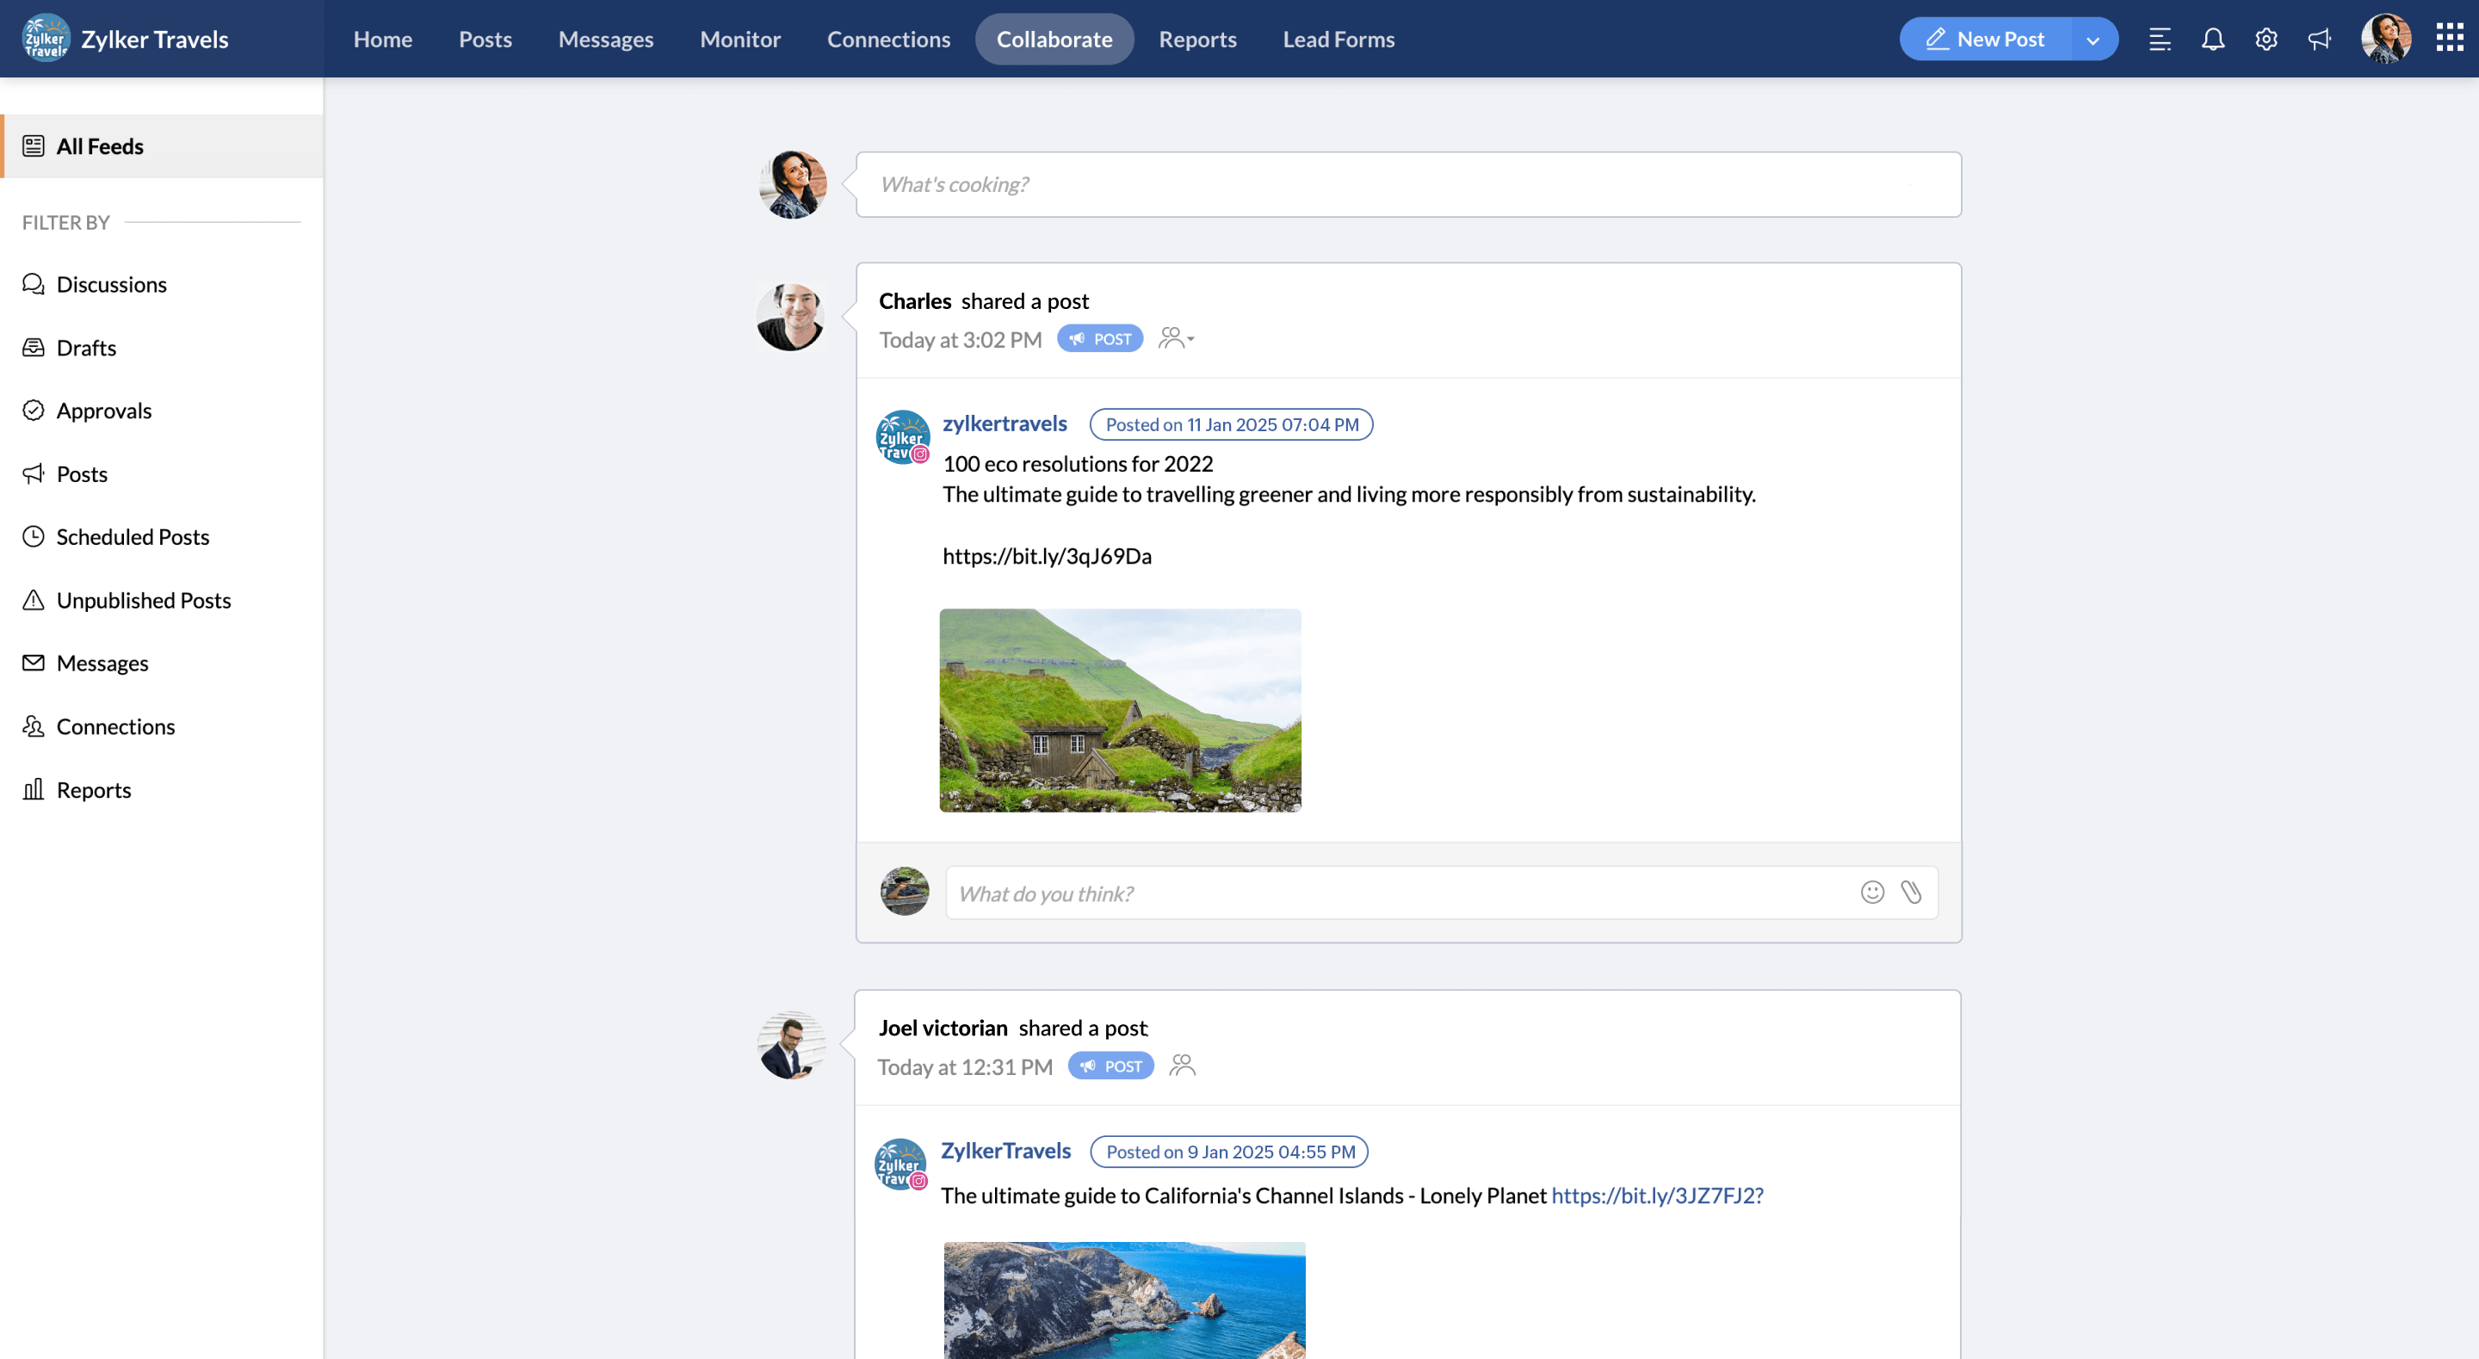Open the green hillside cottage thumbnail

[1120, 710]
